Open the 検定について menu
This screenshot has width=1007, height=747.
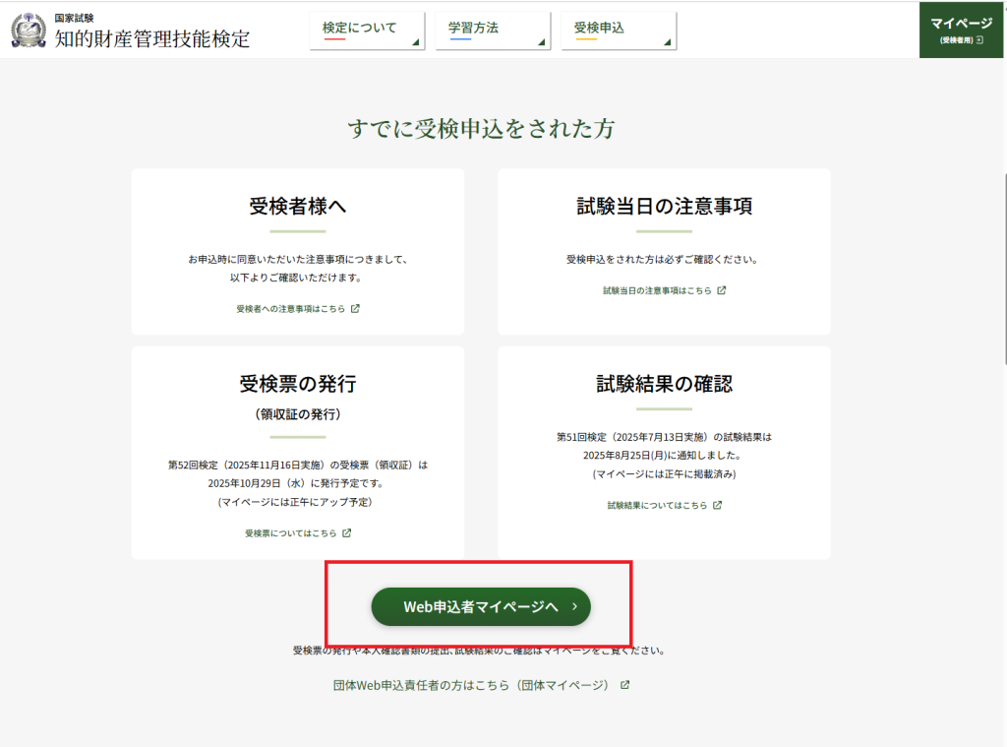coord(359,29)
